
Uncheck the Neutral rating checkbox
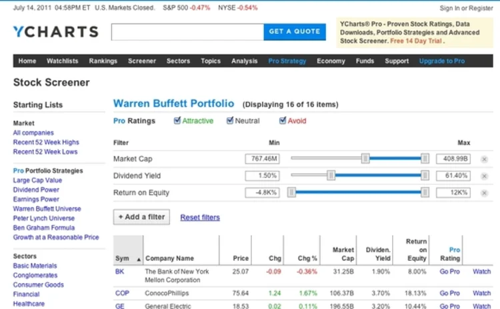229,120
